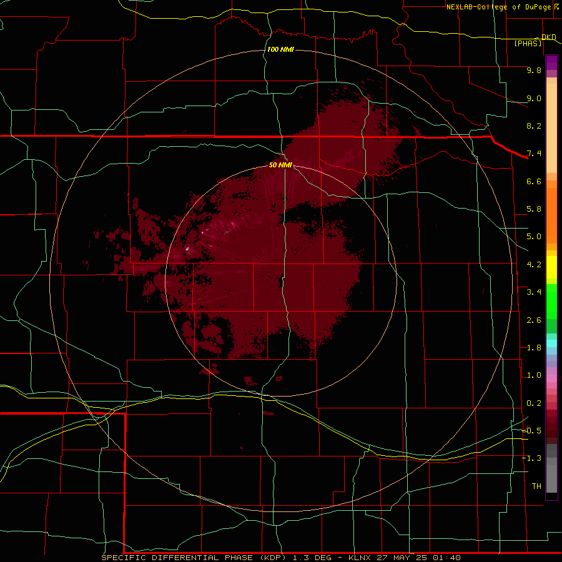Click the 1.0 scale value
Image resolution: width=562 pixels, height=562 pixels.
point(534,375)
